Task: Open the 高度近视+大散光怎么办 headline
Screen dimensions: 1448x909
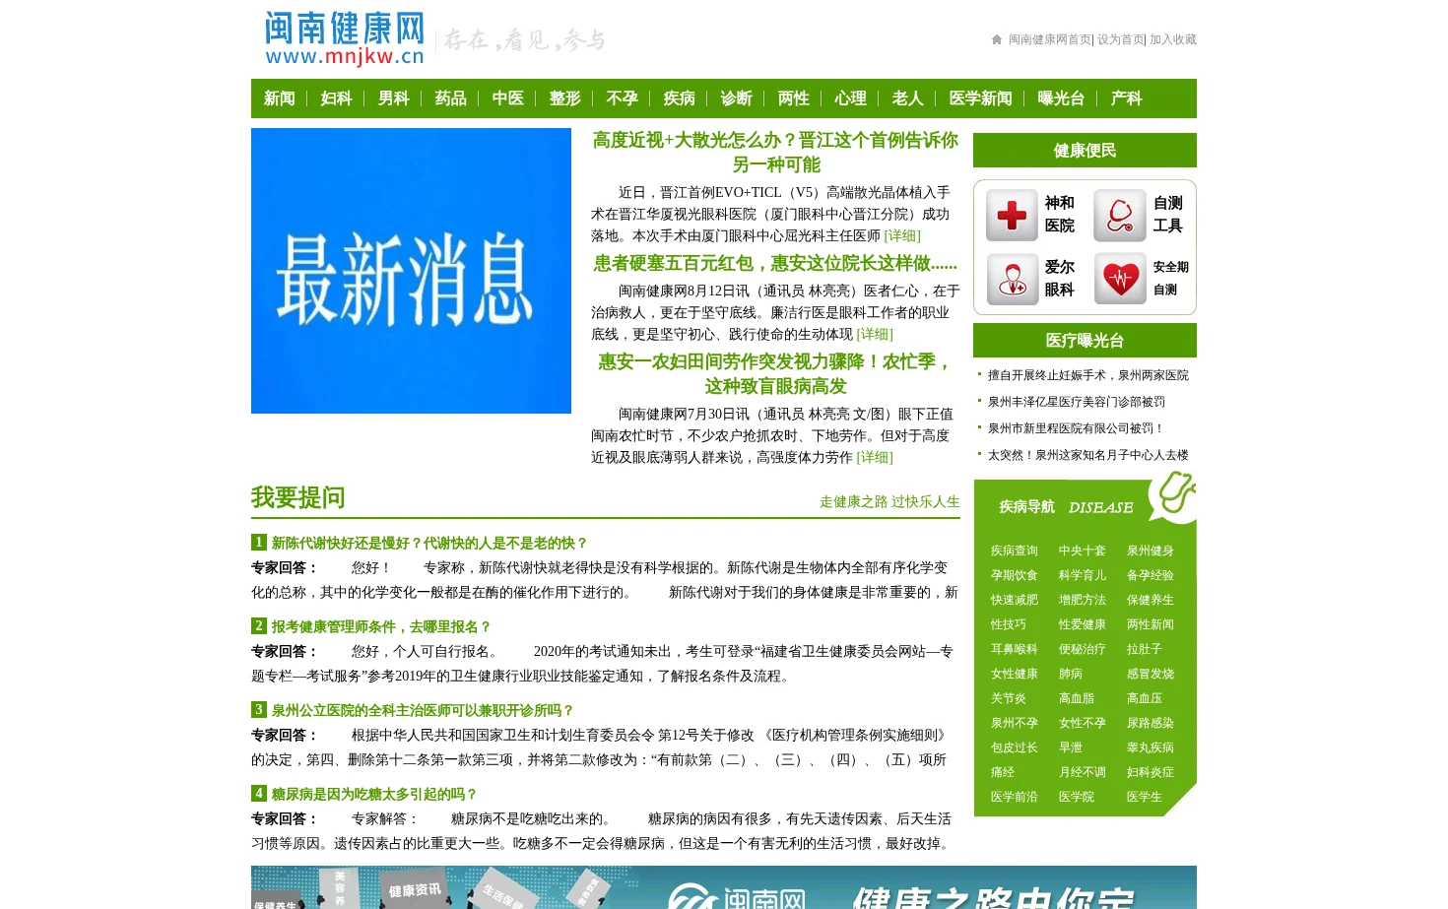Action: click(x=775, y=153)
